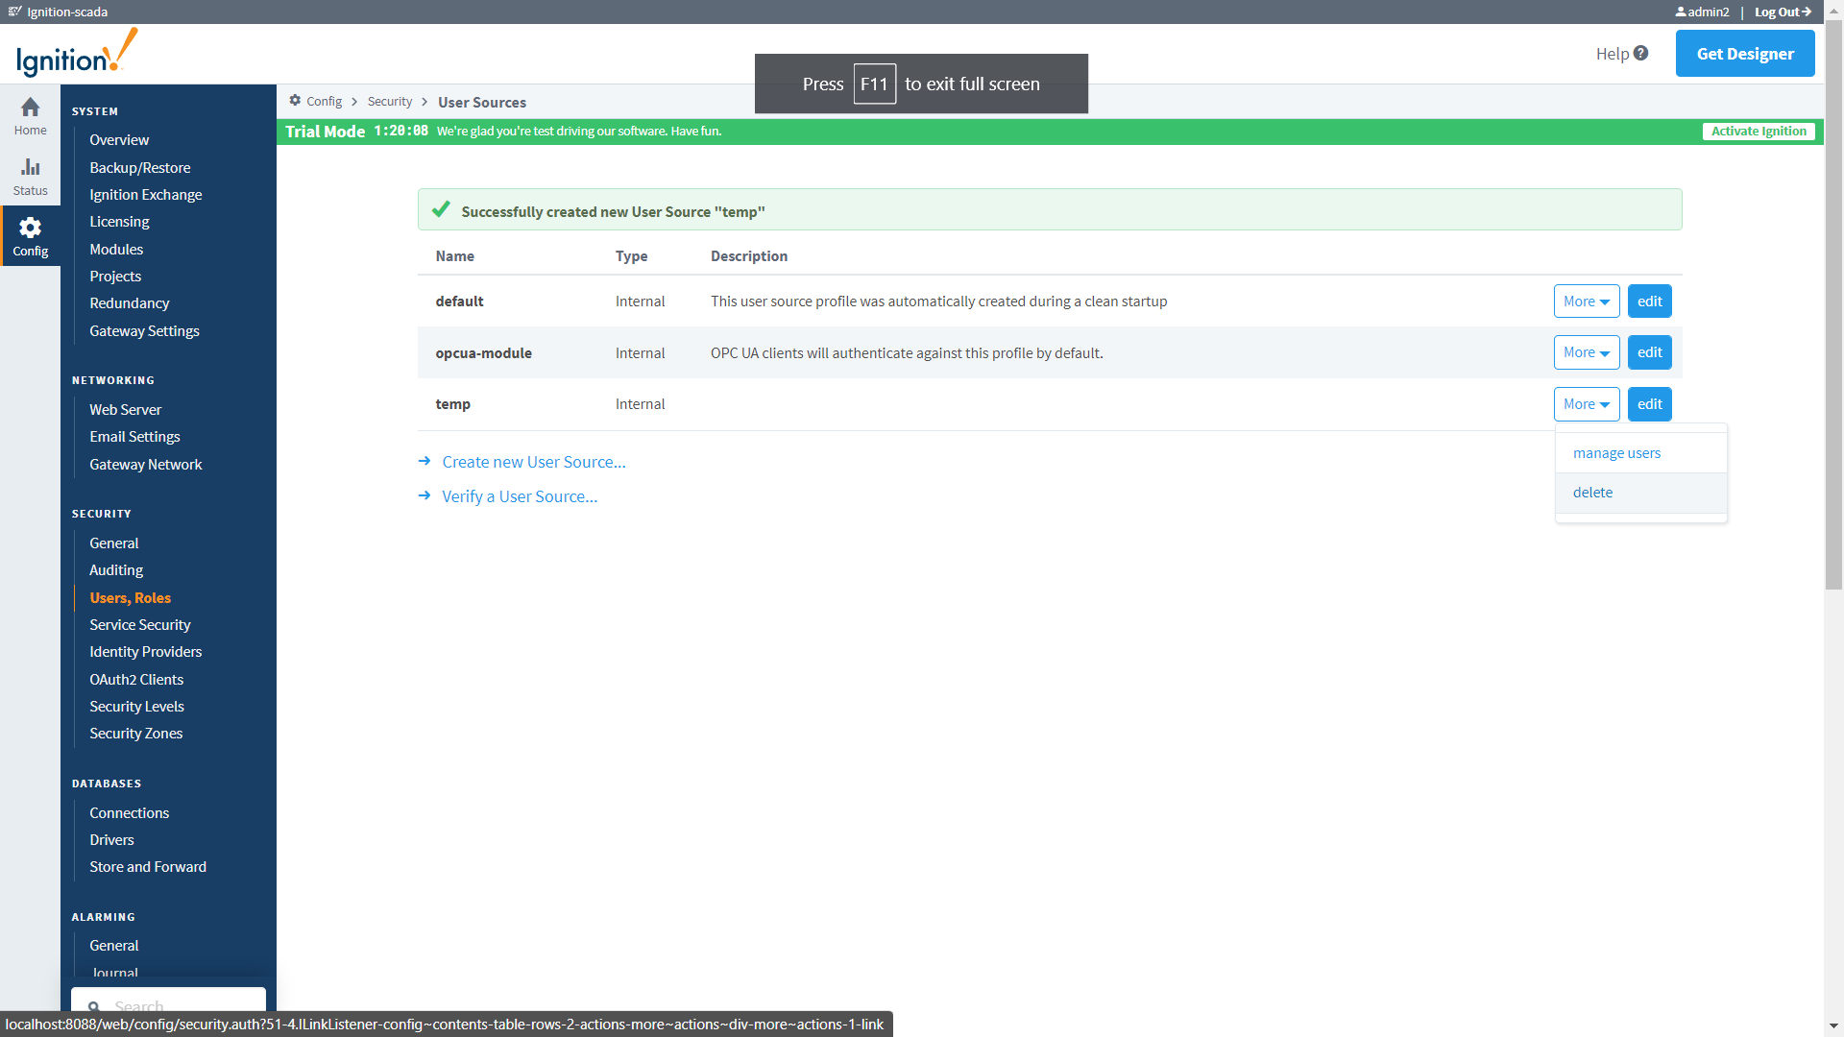Screen dimensions: 1844x1037
Task: Click Log Out link
Action: 1783,12
